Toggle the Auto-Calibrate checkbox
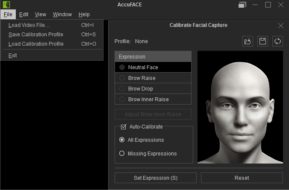Viewport: 289px width, 190px height. (124, 127)
